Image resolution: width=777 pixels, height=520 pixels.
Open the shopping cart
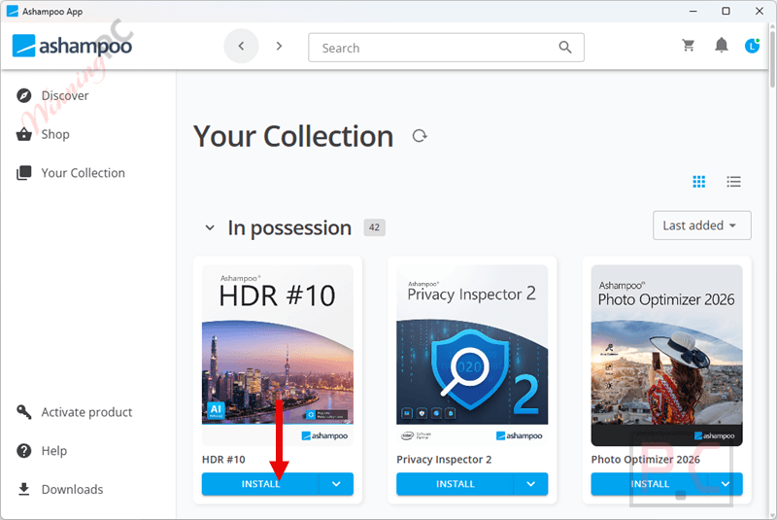click(x=689, y=46)
